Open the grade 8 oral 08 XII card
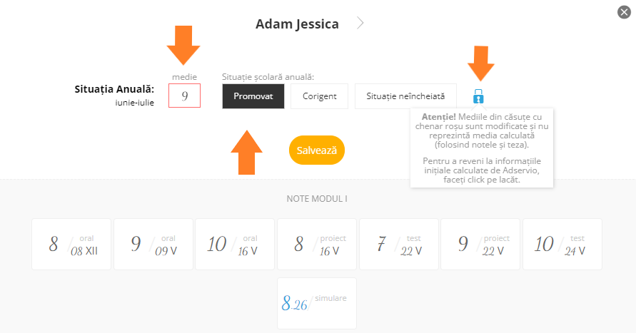 click(71, 245)
